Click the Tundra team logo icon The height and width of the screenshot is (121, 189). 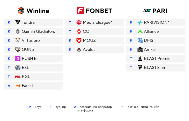tap(18, 22)
